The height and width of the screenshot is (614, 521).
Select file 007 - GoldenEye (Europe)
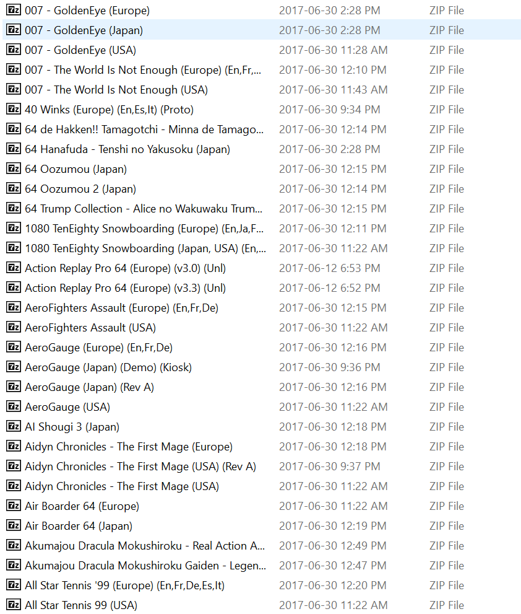pos(87,11)
